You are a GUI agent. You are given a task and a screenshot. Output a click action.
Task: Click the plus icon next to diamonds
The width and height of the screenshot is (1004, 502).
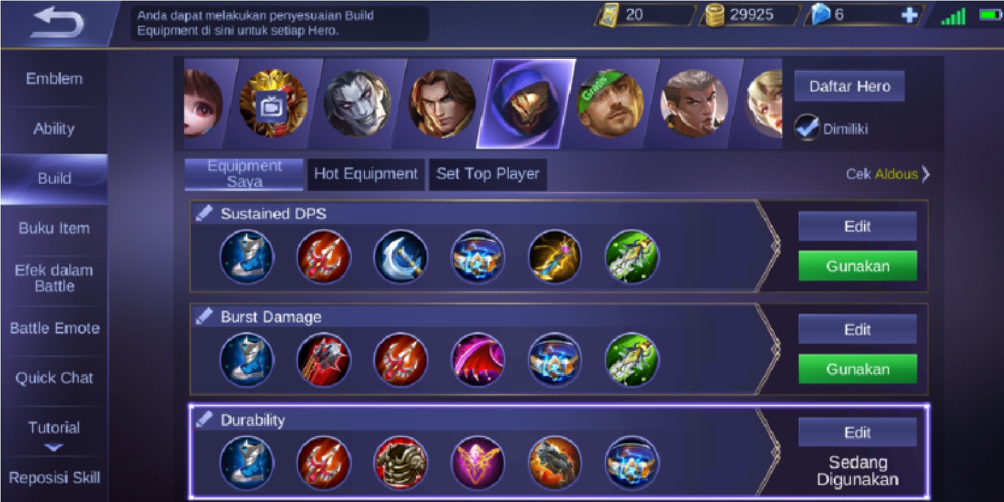pos(909,15)
